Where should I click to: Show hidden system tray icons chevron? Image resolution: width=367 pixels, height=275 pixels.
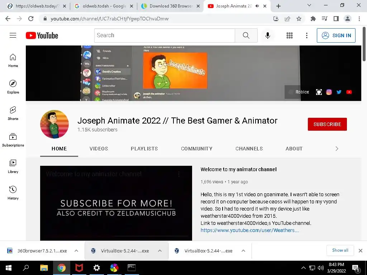coord(303,268)
